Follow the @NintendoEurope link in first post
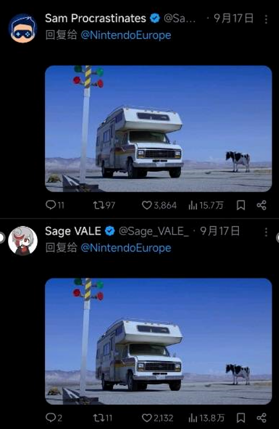The height and width of the screenshot is (429, 279). (126, 35)
